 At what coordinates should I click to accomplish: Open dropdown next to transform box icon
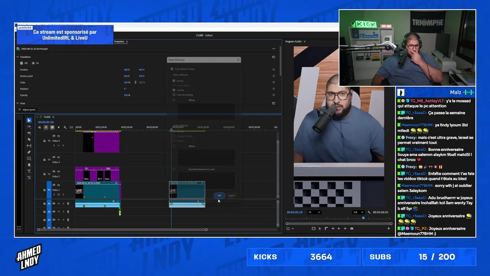pyautogui.click(x=293, y=228)
